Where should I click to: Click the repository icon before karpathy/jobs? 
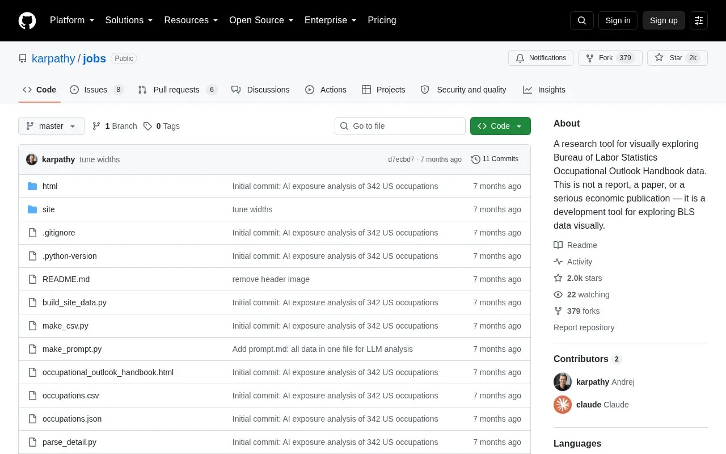pyautogui.click(x=23, y=58)
